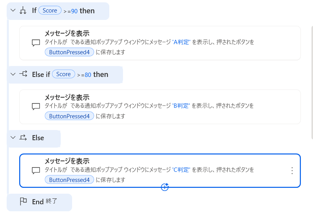Click the Else branch icon
Viewport: 313px width, 214px height.
pos(23,138)
